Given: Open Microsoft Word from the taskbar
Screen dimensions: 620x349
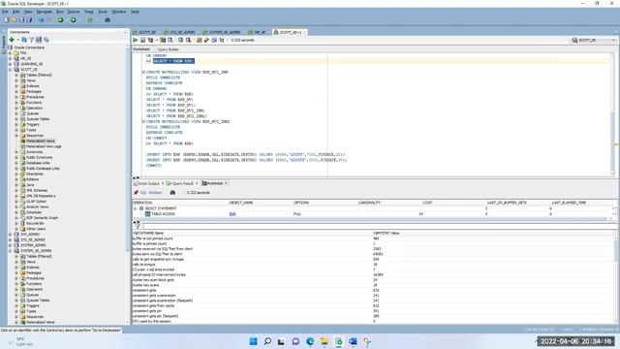Looking at the screenshot, I should click(353, 341).
